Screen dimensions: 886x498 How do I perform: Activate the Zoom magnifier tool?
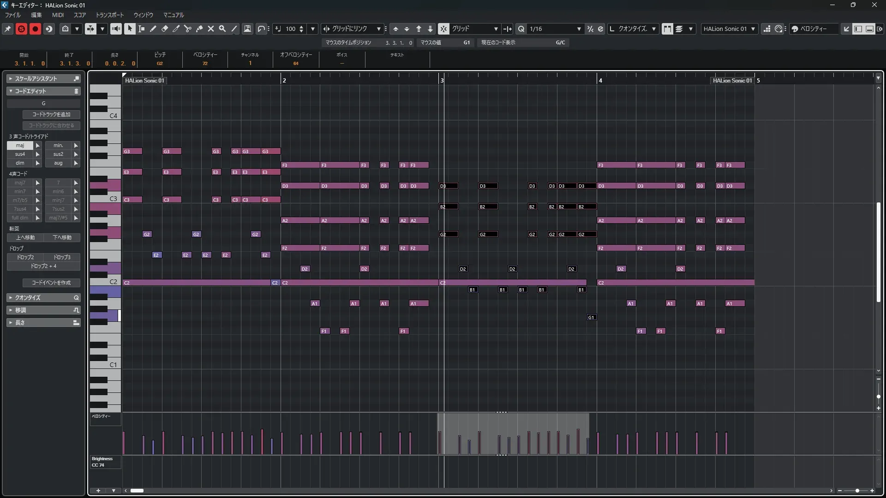point(222,29)
